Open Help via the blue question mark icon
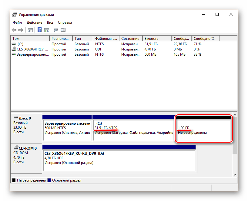The image size is (248, 201). 40,30
